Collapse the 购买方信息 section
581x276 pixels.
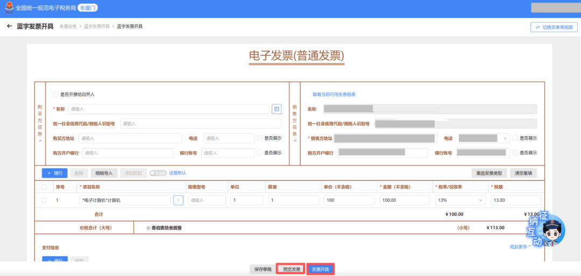[x=40, y=141]
